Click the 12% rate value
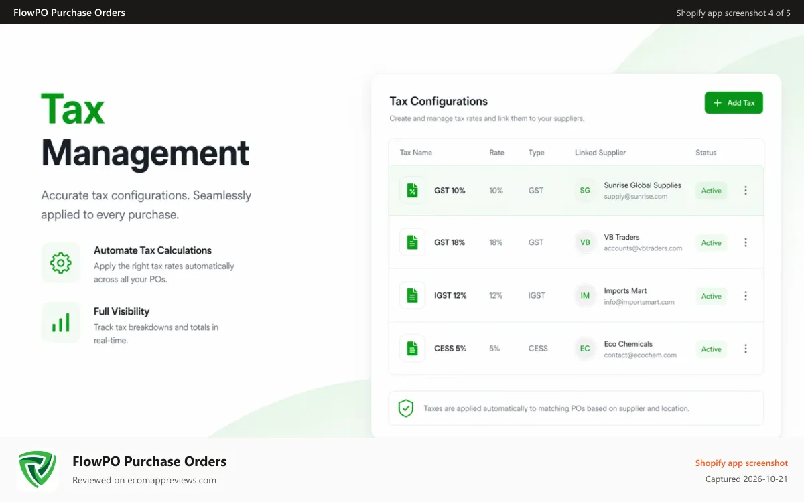 click(x=496, y=295)
